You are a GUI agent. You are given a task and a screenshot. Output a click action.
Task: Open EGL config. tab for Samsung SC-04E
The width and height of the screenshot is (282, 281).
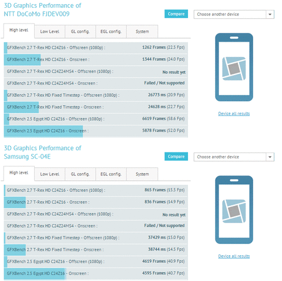point(111,174)
